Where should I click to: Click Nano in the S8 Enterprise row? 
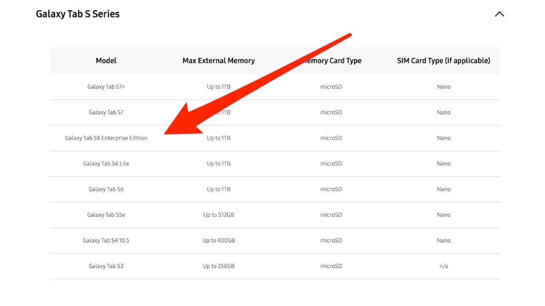pyautogui.click(x=444, y=138)
